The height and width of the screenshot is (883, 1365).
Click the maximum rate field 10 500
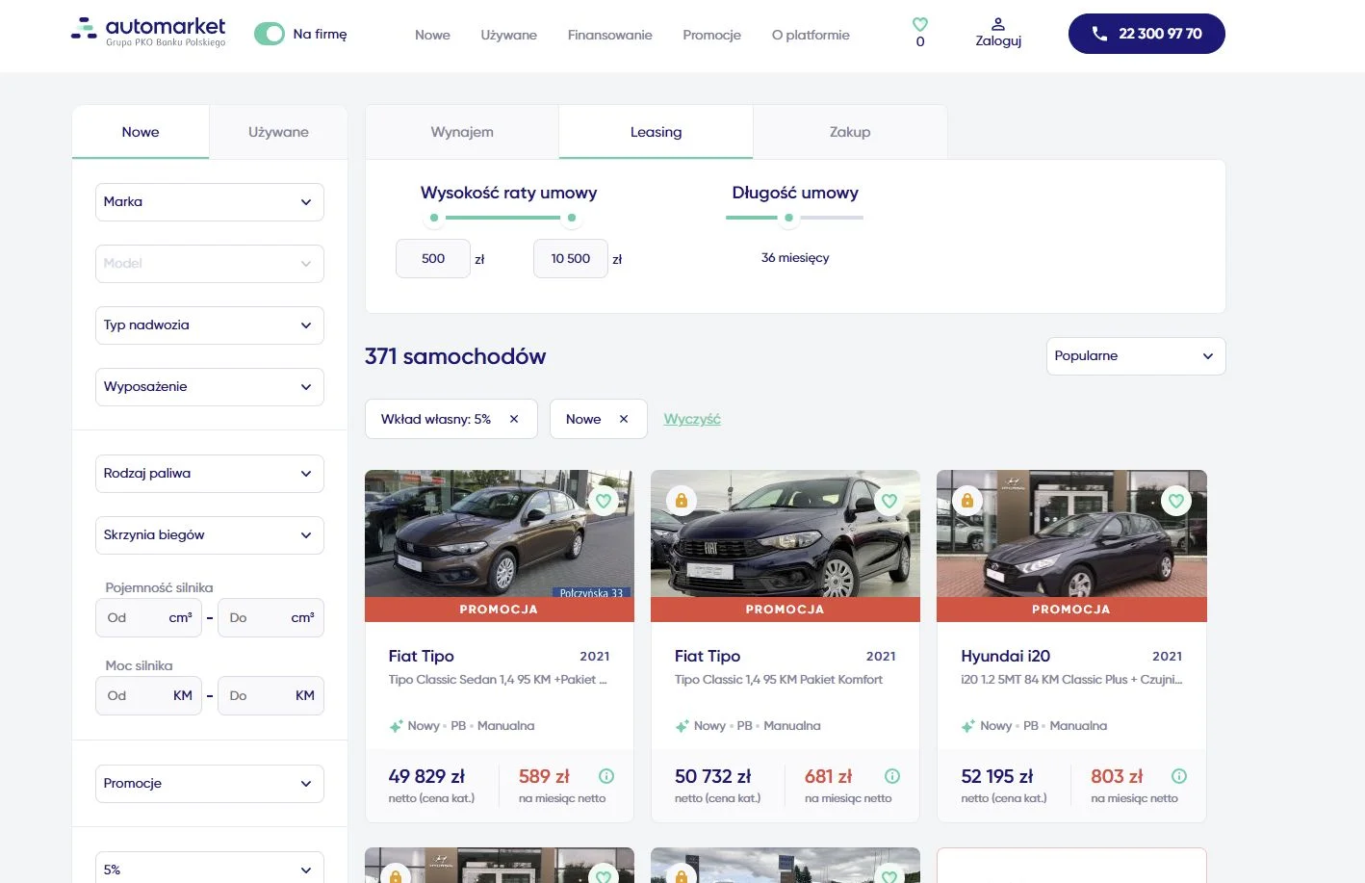point(571,258)
